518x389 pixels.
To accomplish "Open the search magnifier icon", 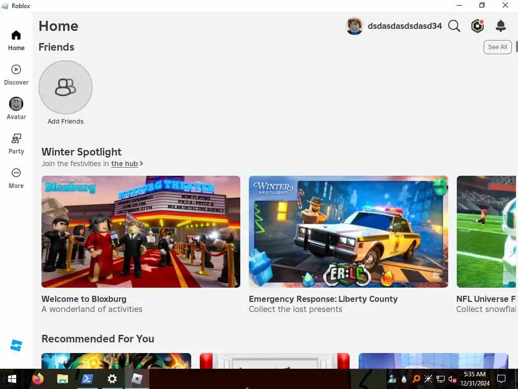I will [454, 26].
